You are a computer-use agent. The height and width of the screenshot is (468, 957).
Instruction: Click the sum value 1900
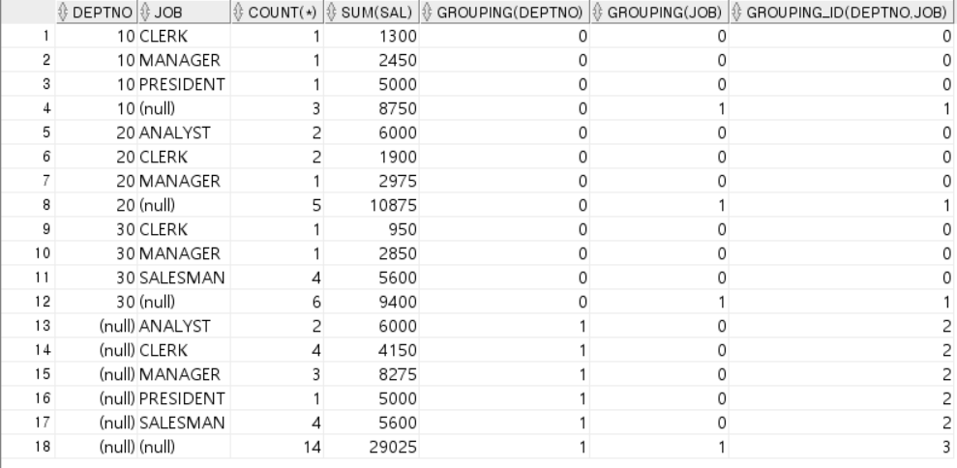coord(398,158)
